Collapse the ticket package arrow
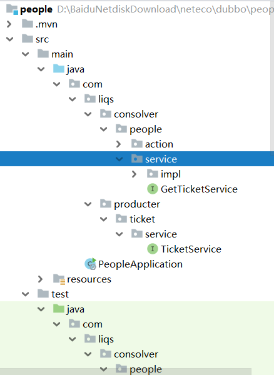This screenshot has height=375, width=274. (104, 219)
